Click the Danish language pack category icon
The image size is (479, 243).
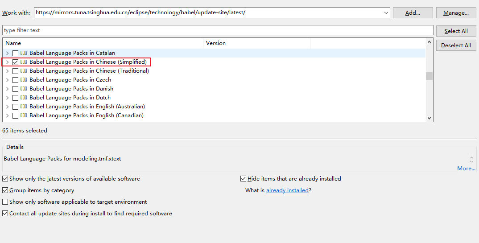click(x=24, y=89)
